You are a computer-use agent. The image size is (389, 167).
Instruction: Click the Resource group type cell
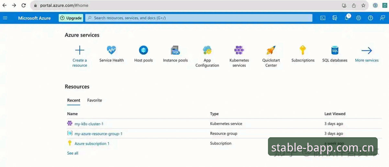click(x=224, y=133)
